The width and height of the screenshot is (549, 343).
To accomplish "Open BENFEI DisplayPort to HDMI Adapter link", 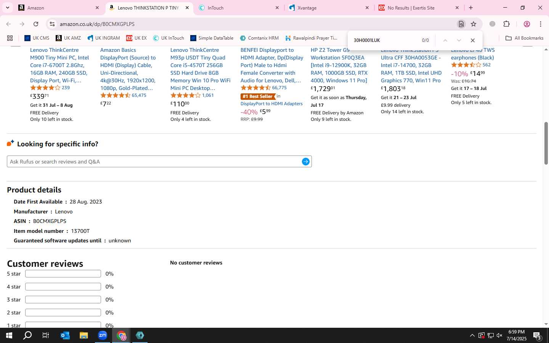I will pos(272,65).
